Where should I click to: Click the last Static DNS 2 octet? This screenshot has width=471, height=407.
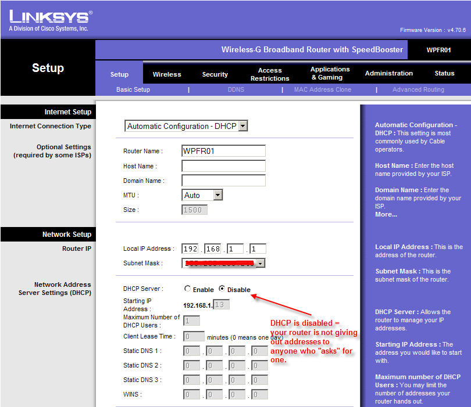point(259,365)
